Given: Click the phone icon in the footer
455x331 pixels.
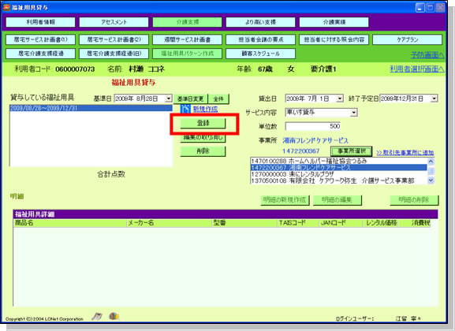Looking at the screenshot, I should [x=97, y=317].
